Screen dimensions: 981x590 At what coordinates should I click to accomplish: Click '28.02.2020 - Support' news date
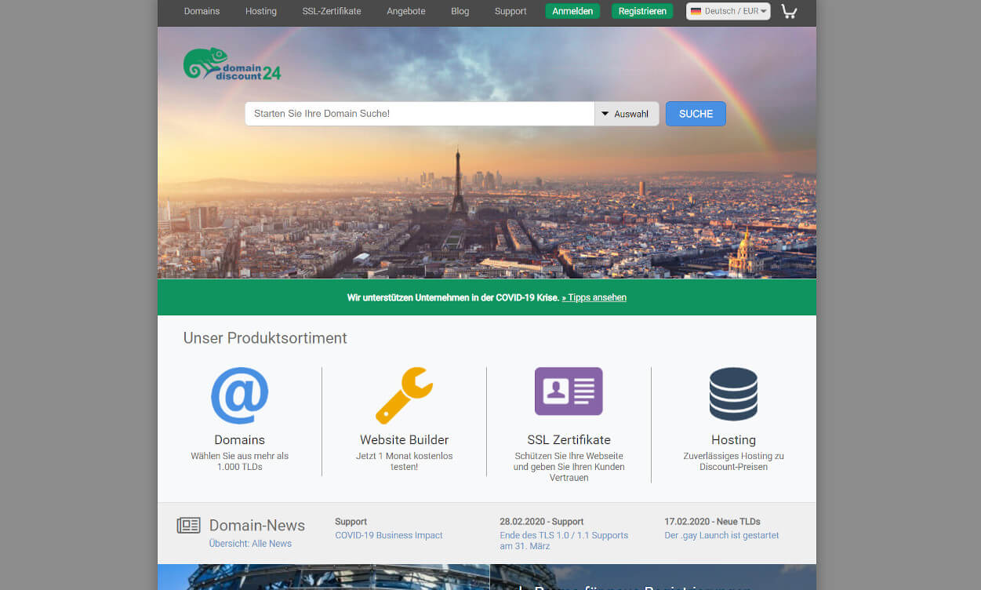[x=542, y=521]
